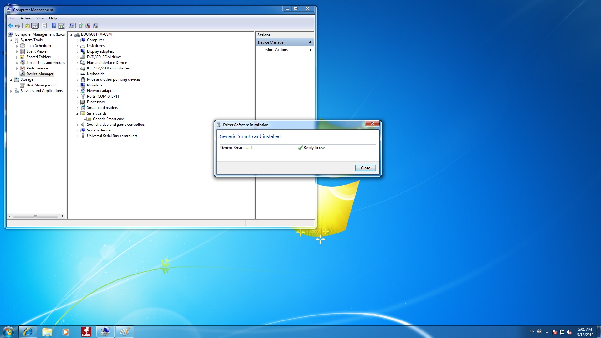The width and height of the screenshot is (601, 338).
Task: Collapse the System Tools node
Action: pyautogui.click(x=11, y=40)
